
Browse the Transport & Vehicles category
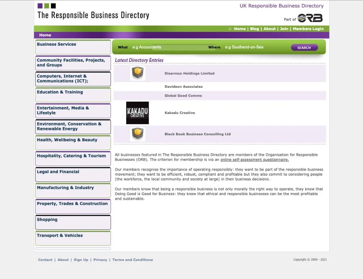(x=73, y=238)
